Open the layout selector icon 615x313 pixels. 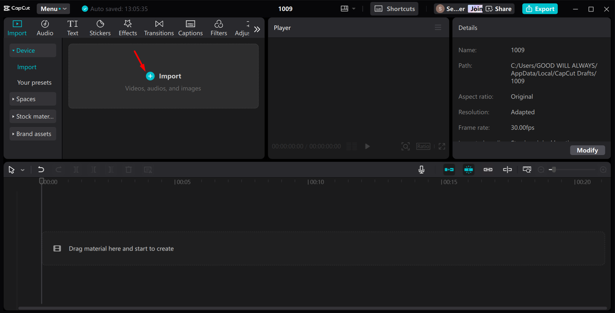[344, 9]
